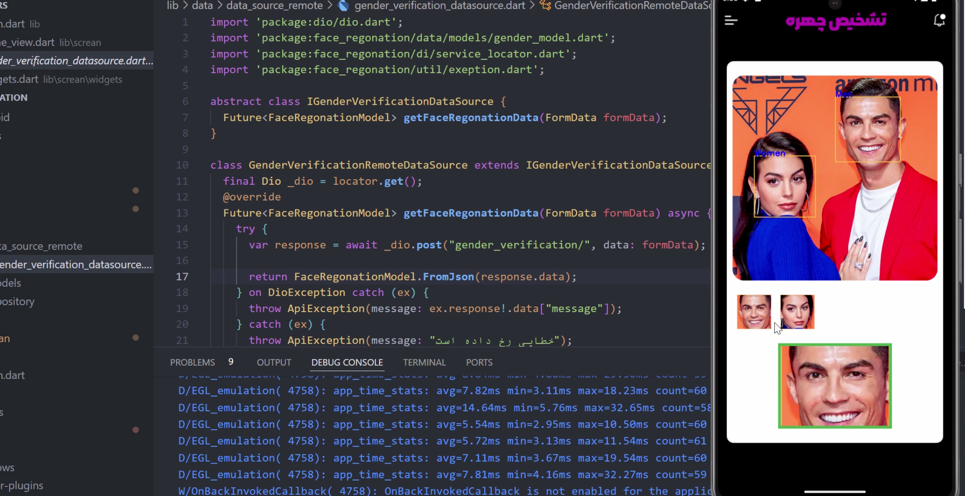The width and height of the screenshot is (965, 496).
Task: Click the Dart file icon in breadcrumb
Action: coord(344,6)
